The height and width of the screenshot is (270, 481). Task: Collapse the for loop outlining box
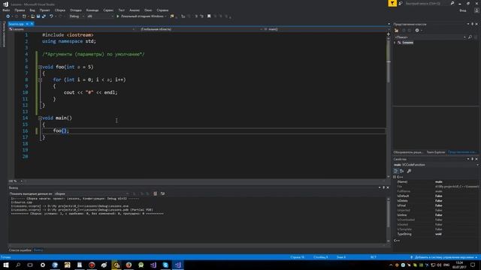click(x=40, y=80)
